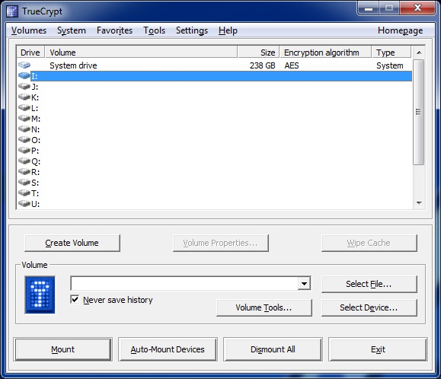Viewport: 441px width, 379px height.
Task: Click the Select File button
Action: [x=369, y=284]
